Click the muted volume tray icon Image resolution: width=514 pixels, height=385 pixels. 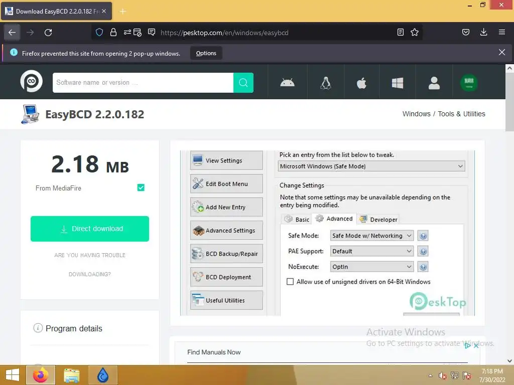[443, 375]
